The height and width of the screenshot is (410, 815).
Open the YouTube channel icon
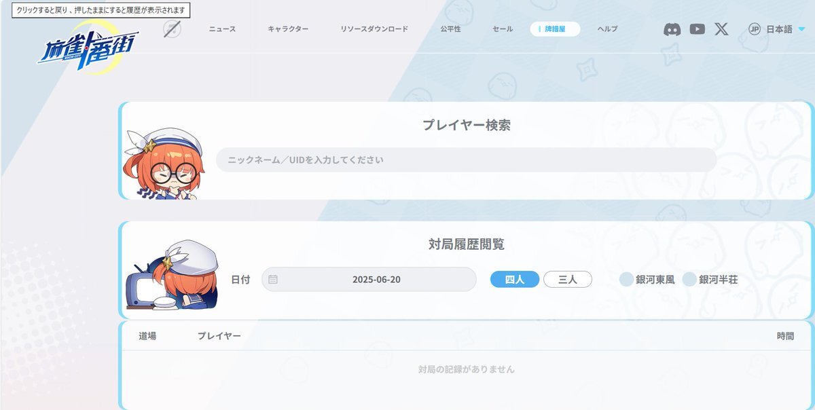pos(697,29)
